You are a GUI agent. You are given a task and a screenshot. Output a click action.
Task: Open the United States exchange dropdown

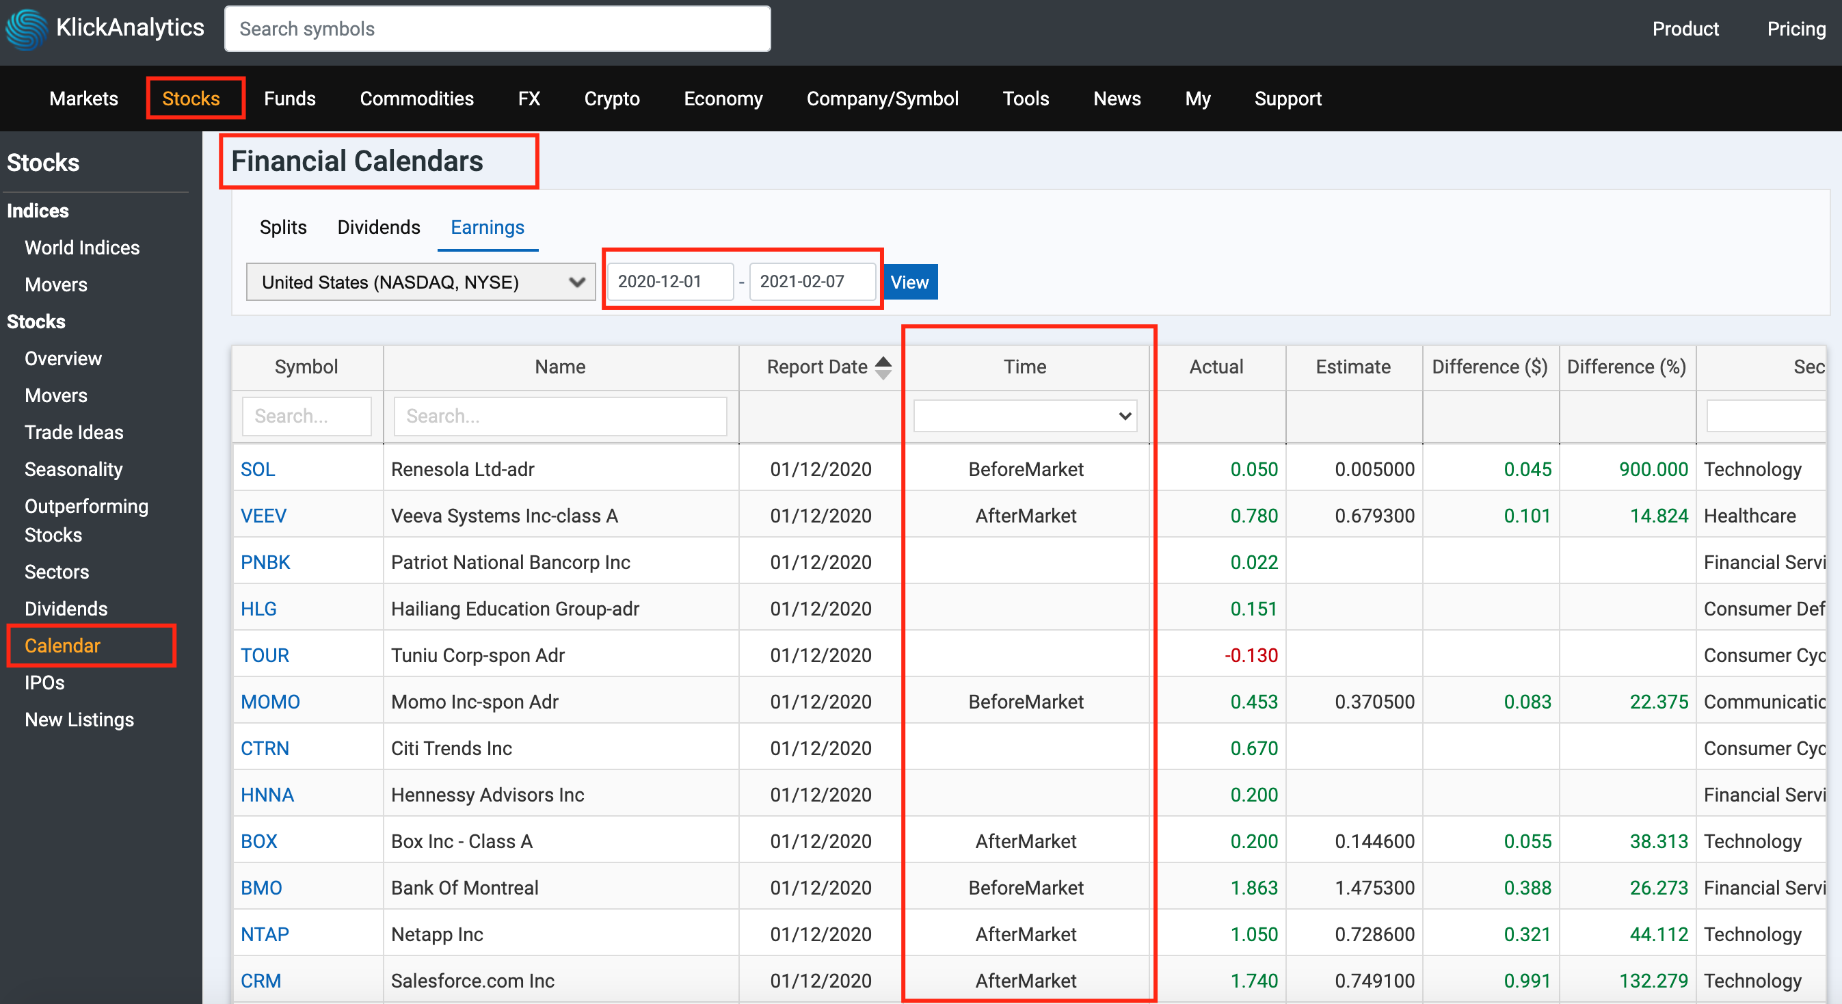421,282
